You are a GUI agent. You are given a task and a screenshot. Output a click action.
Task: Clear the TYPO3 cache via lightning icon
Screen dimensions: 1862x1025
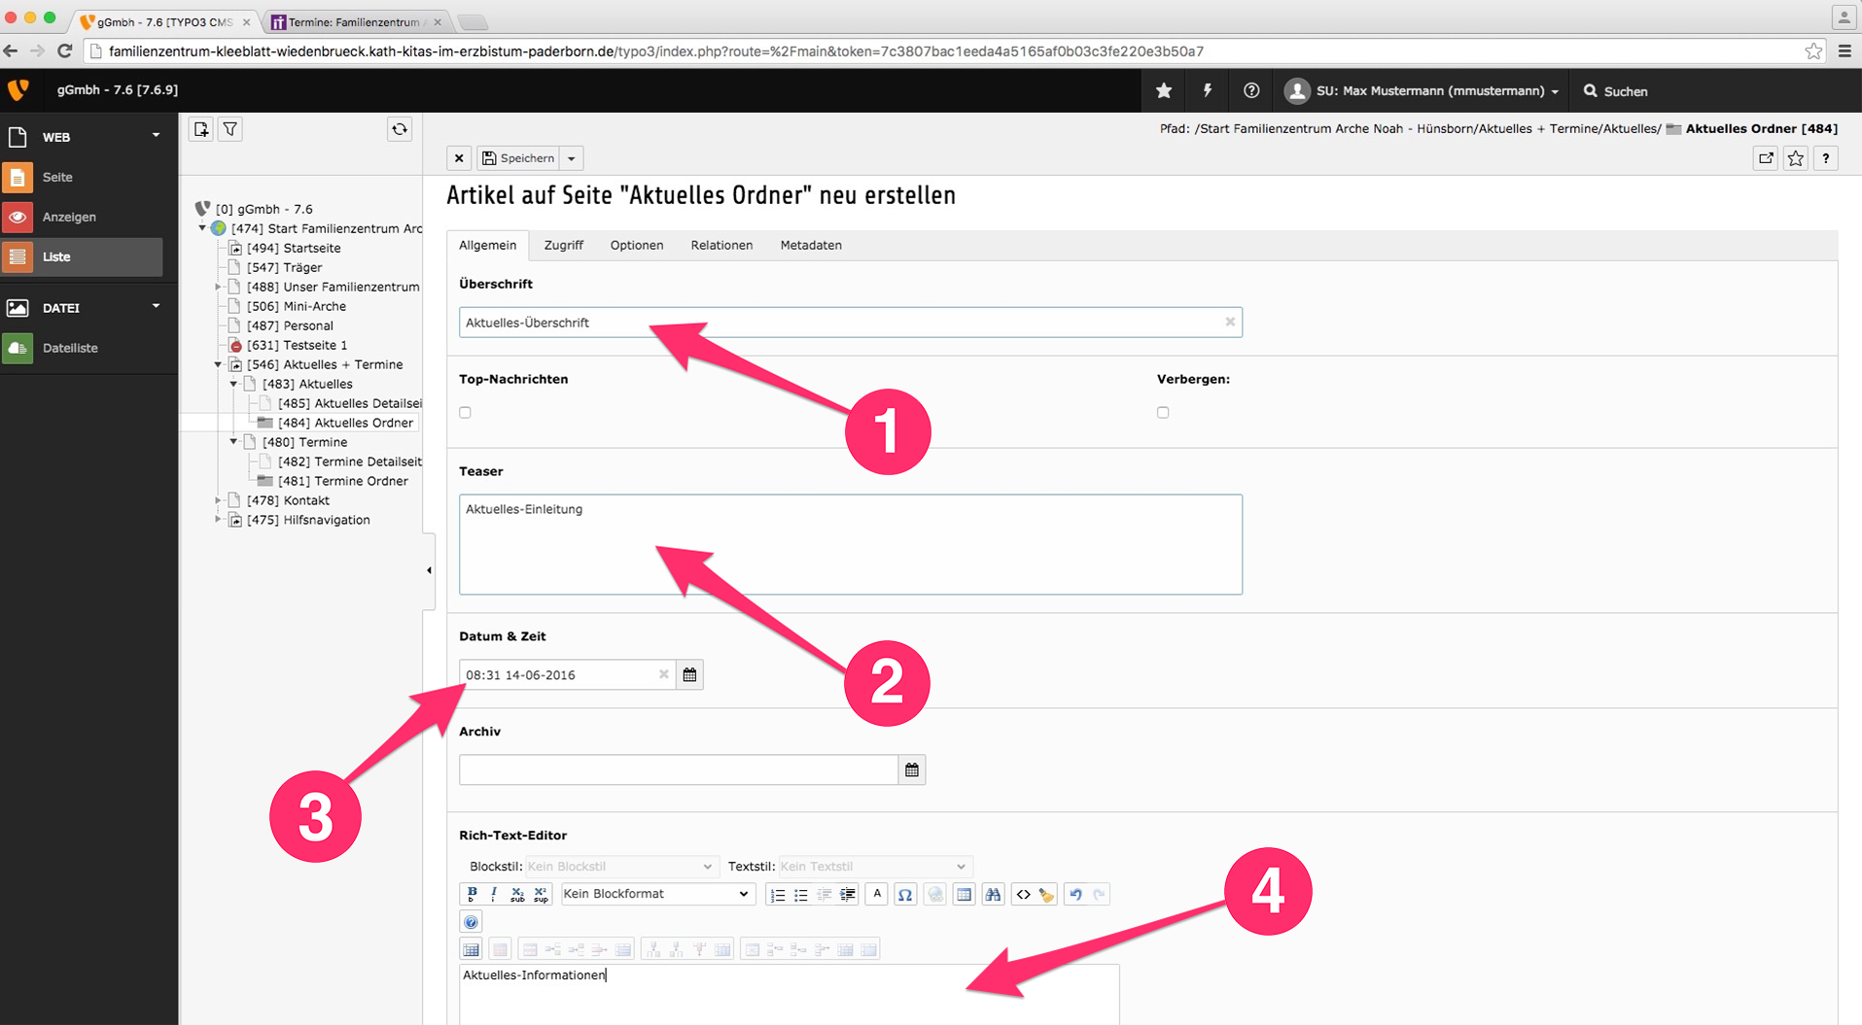click(1208, 90)
